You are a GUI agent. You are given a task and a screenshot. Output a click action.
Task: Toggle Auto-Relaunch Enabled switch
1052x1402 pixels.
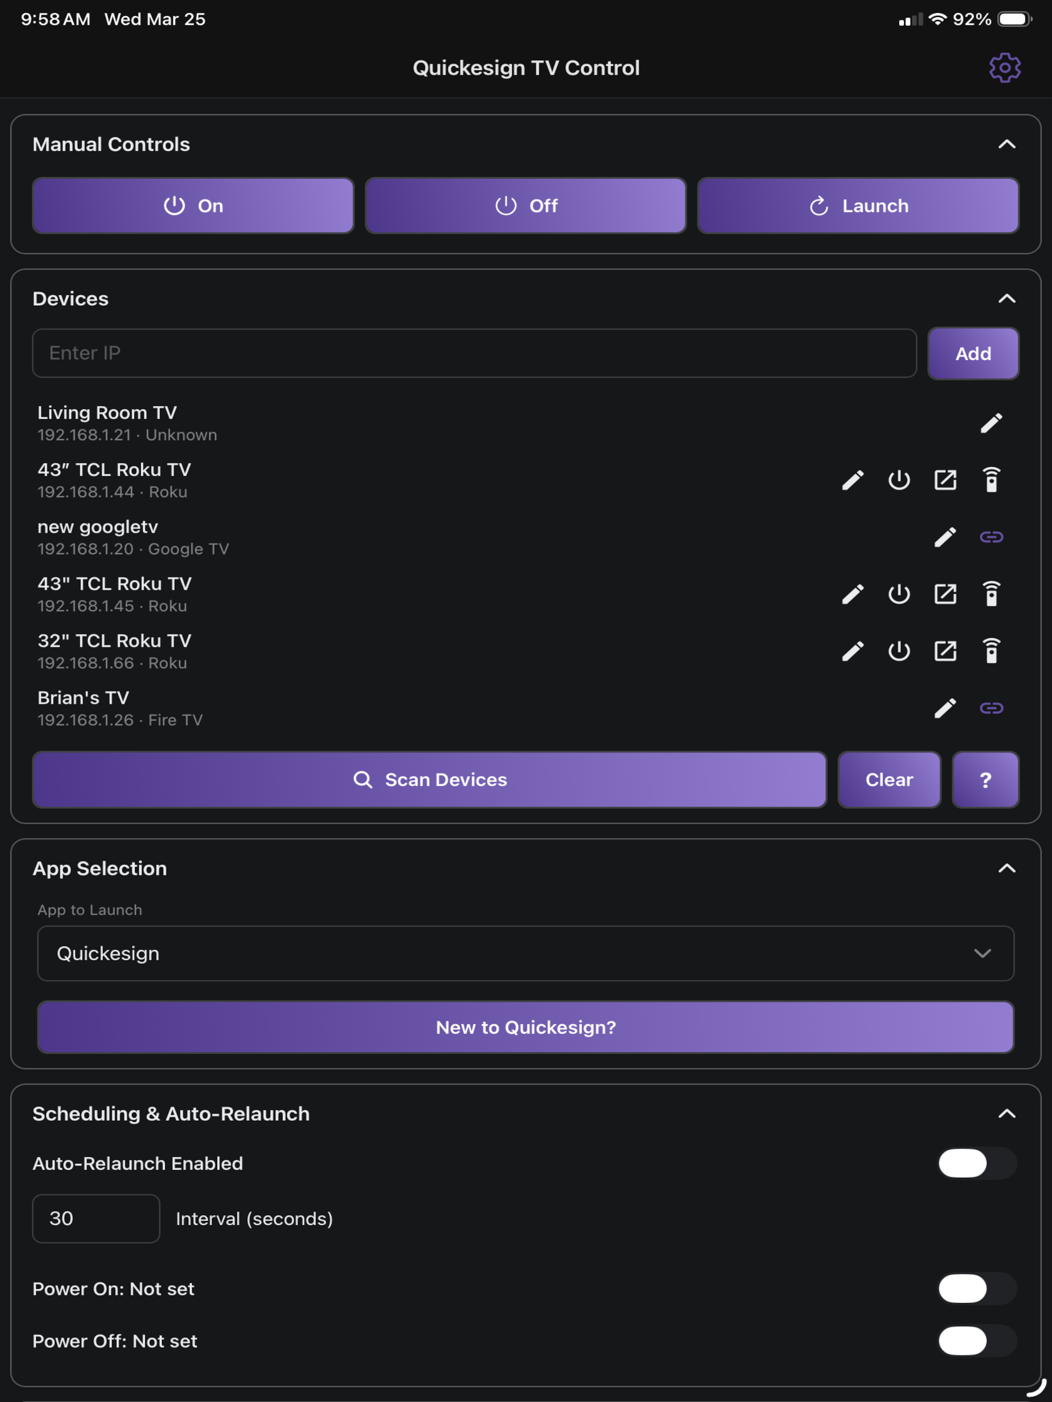977,1163
